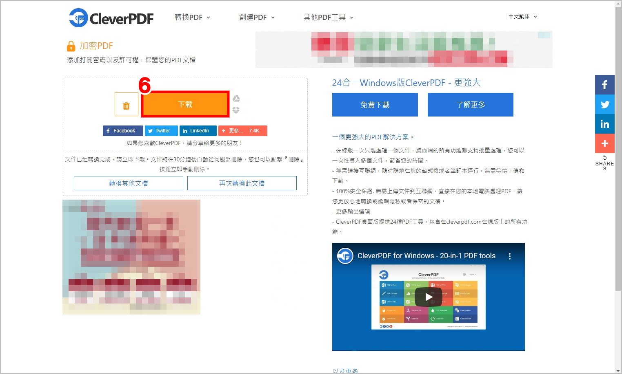Click Twitter icon in side share bar
622x374 pixels.
click(605, 104)
